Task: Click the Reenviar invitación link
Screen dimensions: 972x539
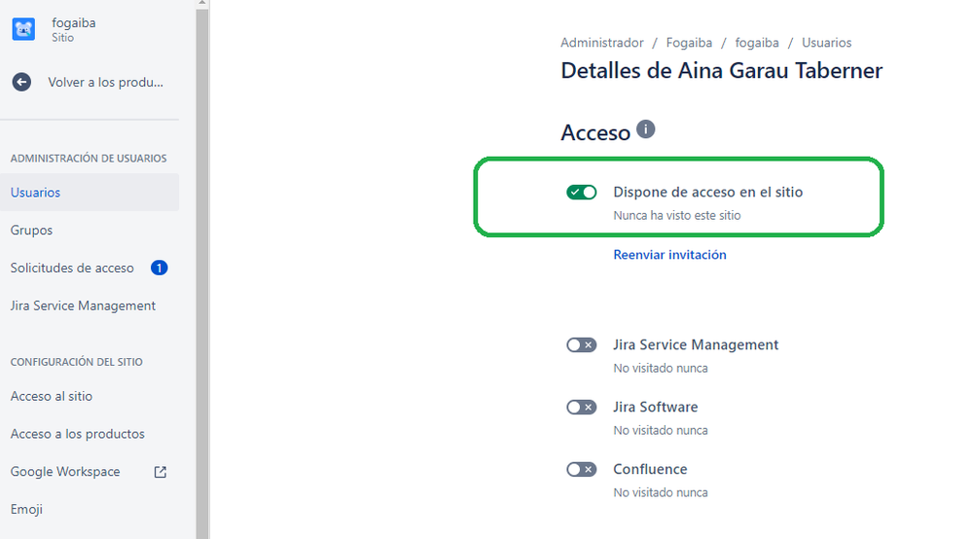Action: click(x=669, y=255)
